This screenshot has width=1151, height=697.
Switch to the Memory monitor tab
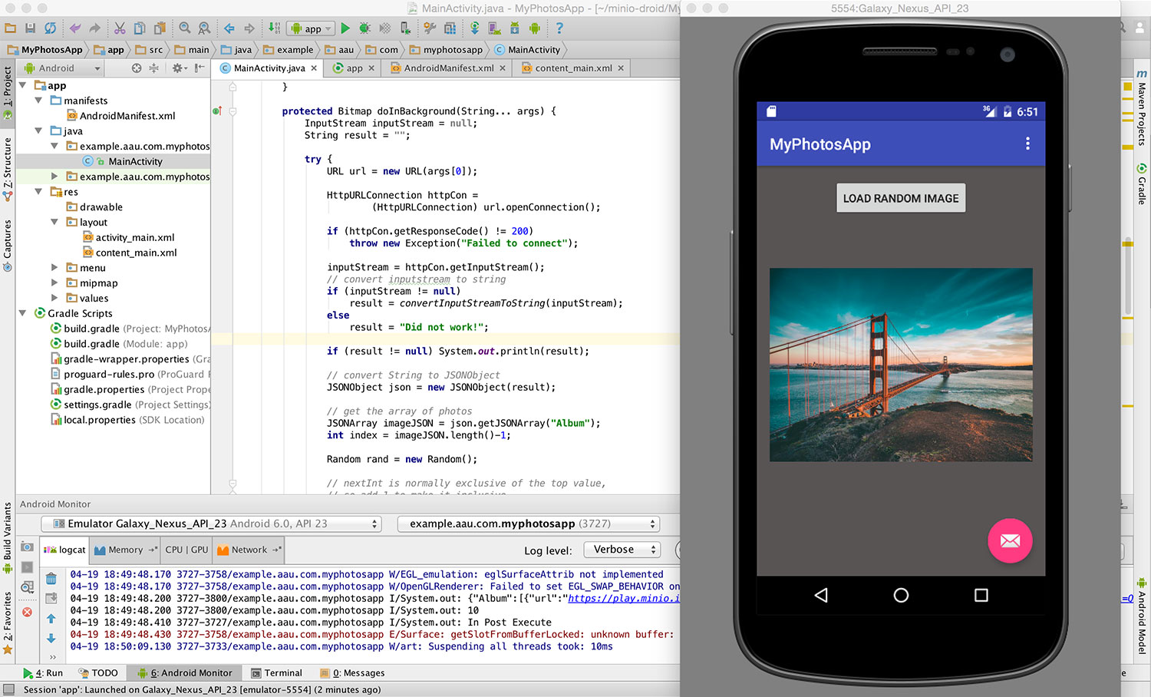pos(124,550)
